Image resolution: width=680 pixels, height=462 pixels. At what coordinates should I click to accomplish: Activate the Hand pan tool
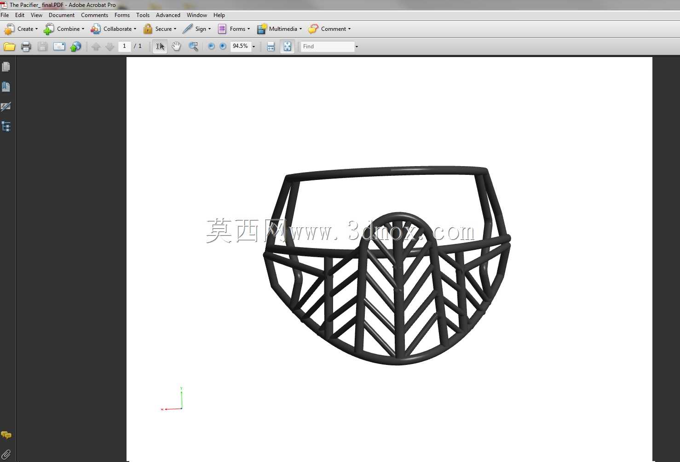click(176, 46)
